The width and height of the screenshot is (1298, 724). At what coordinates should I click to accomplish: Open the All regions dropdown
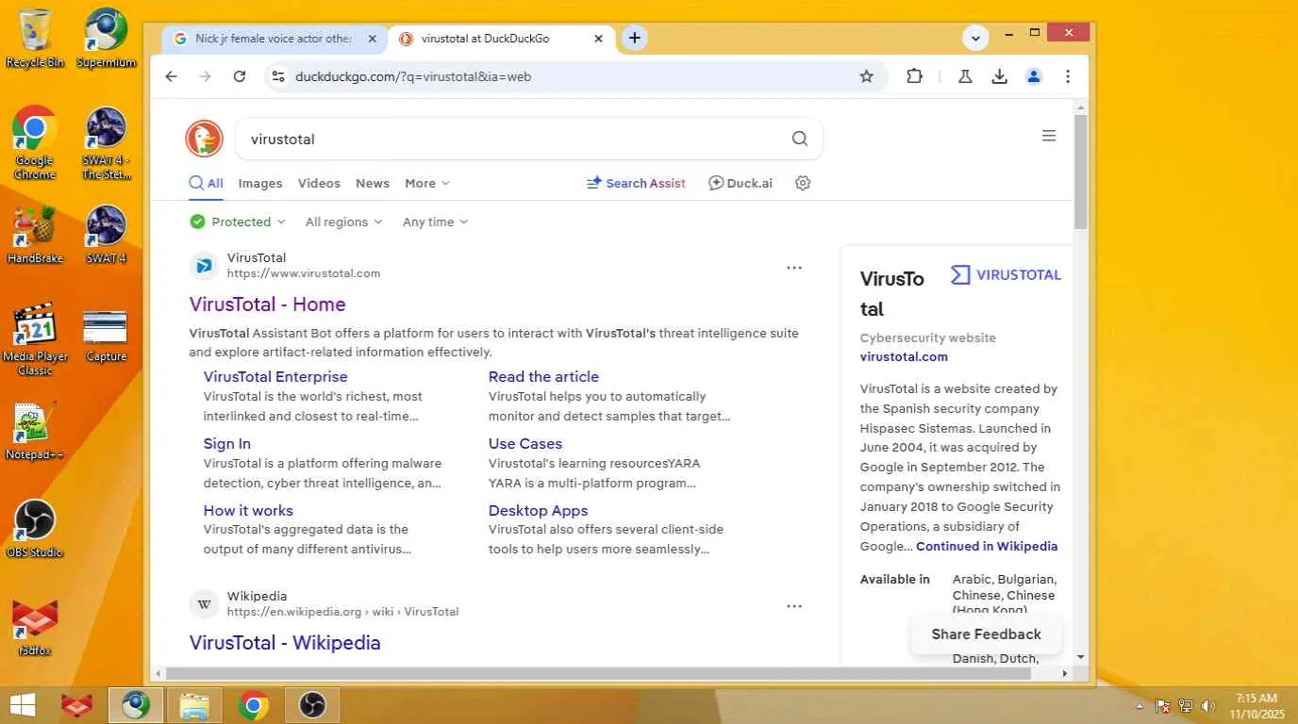[343, 222]
